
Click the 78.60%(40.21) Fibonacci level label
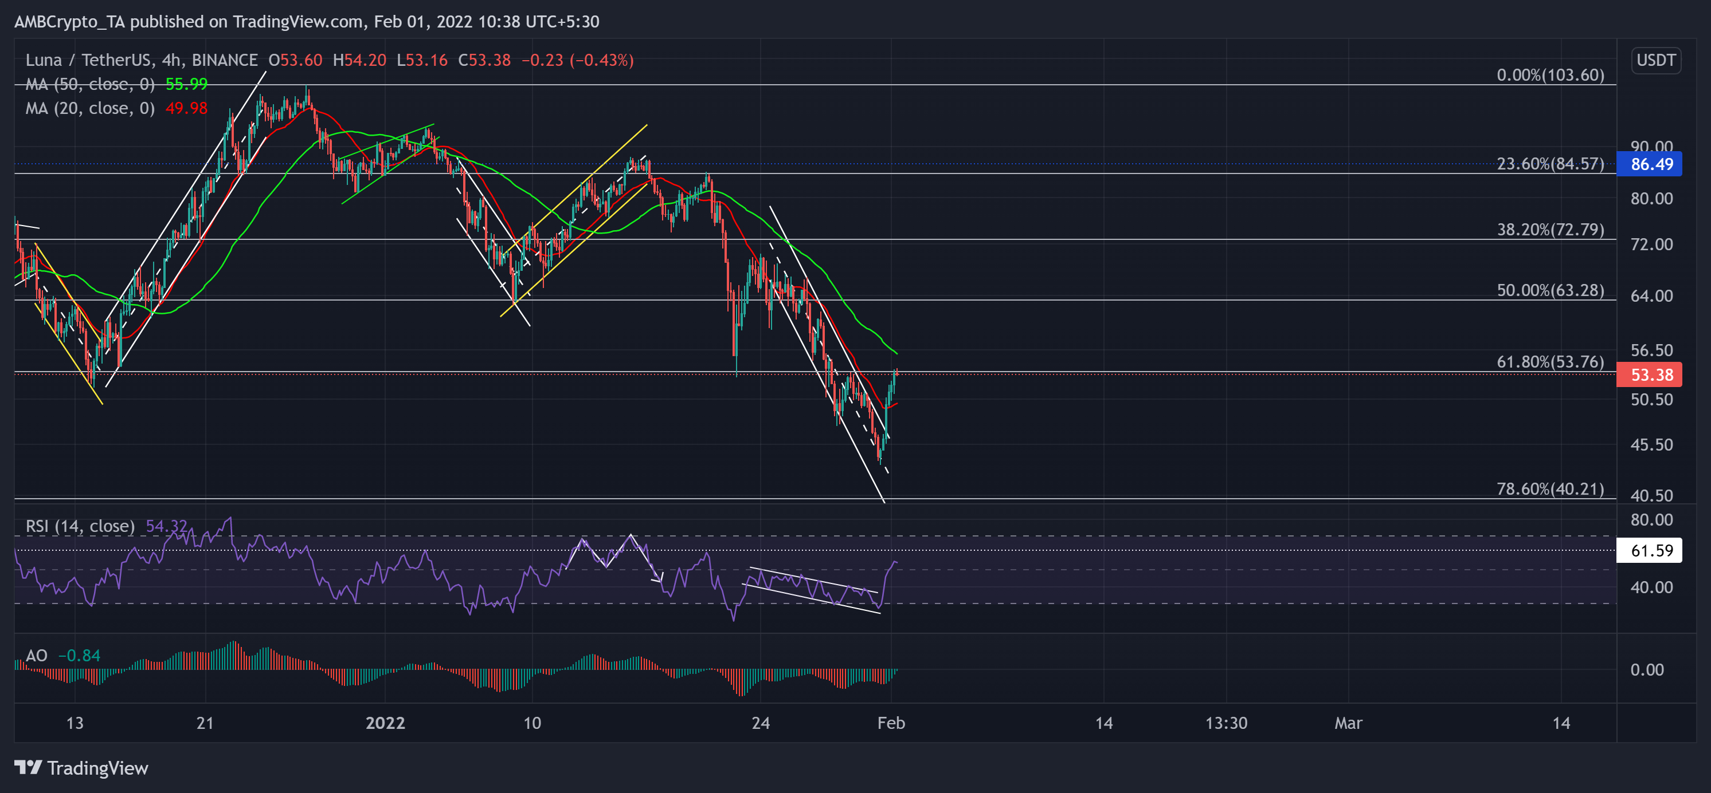[x=1551, y=489]
